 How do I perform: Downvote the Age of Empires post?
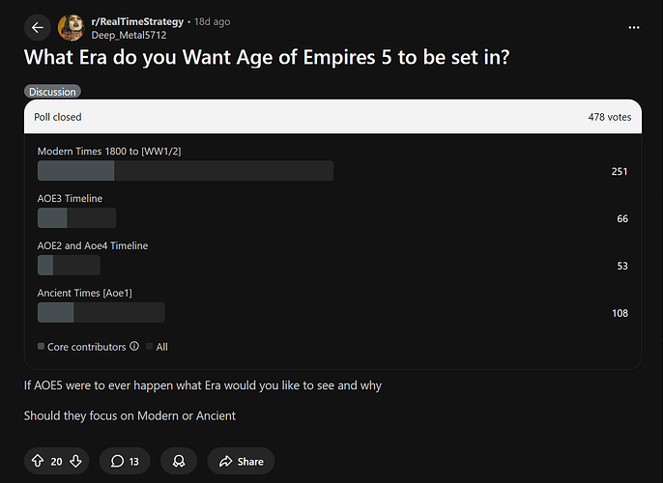(x=75, y=461)
